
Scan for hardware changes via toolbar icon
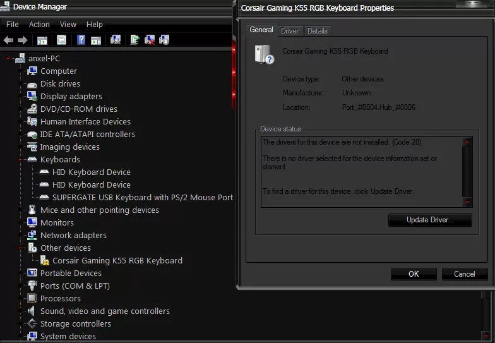pos(115,40)
